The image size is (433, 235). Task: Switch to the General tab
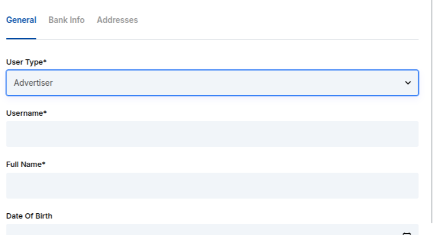pyautogui.click(x=21, y=20)
